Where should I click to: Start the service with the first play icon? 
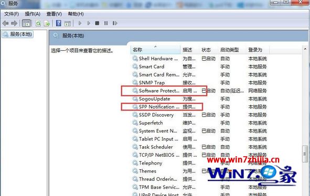point(80,23)
